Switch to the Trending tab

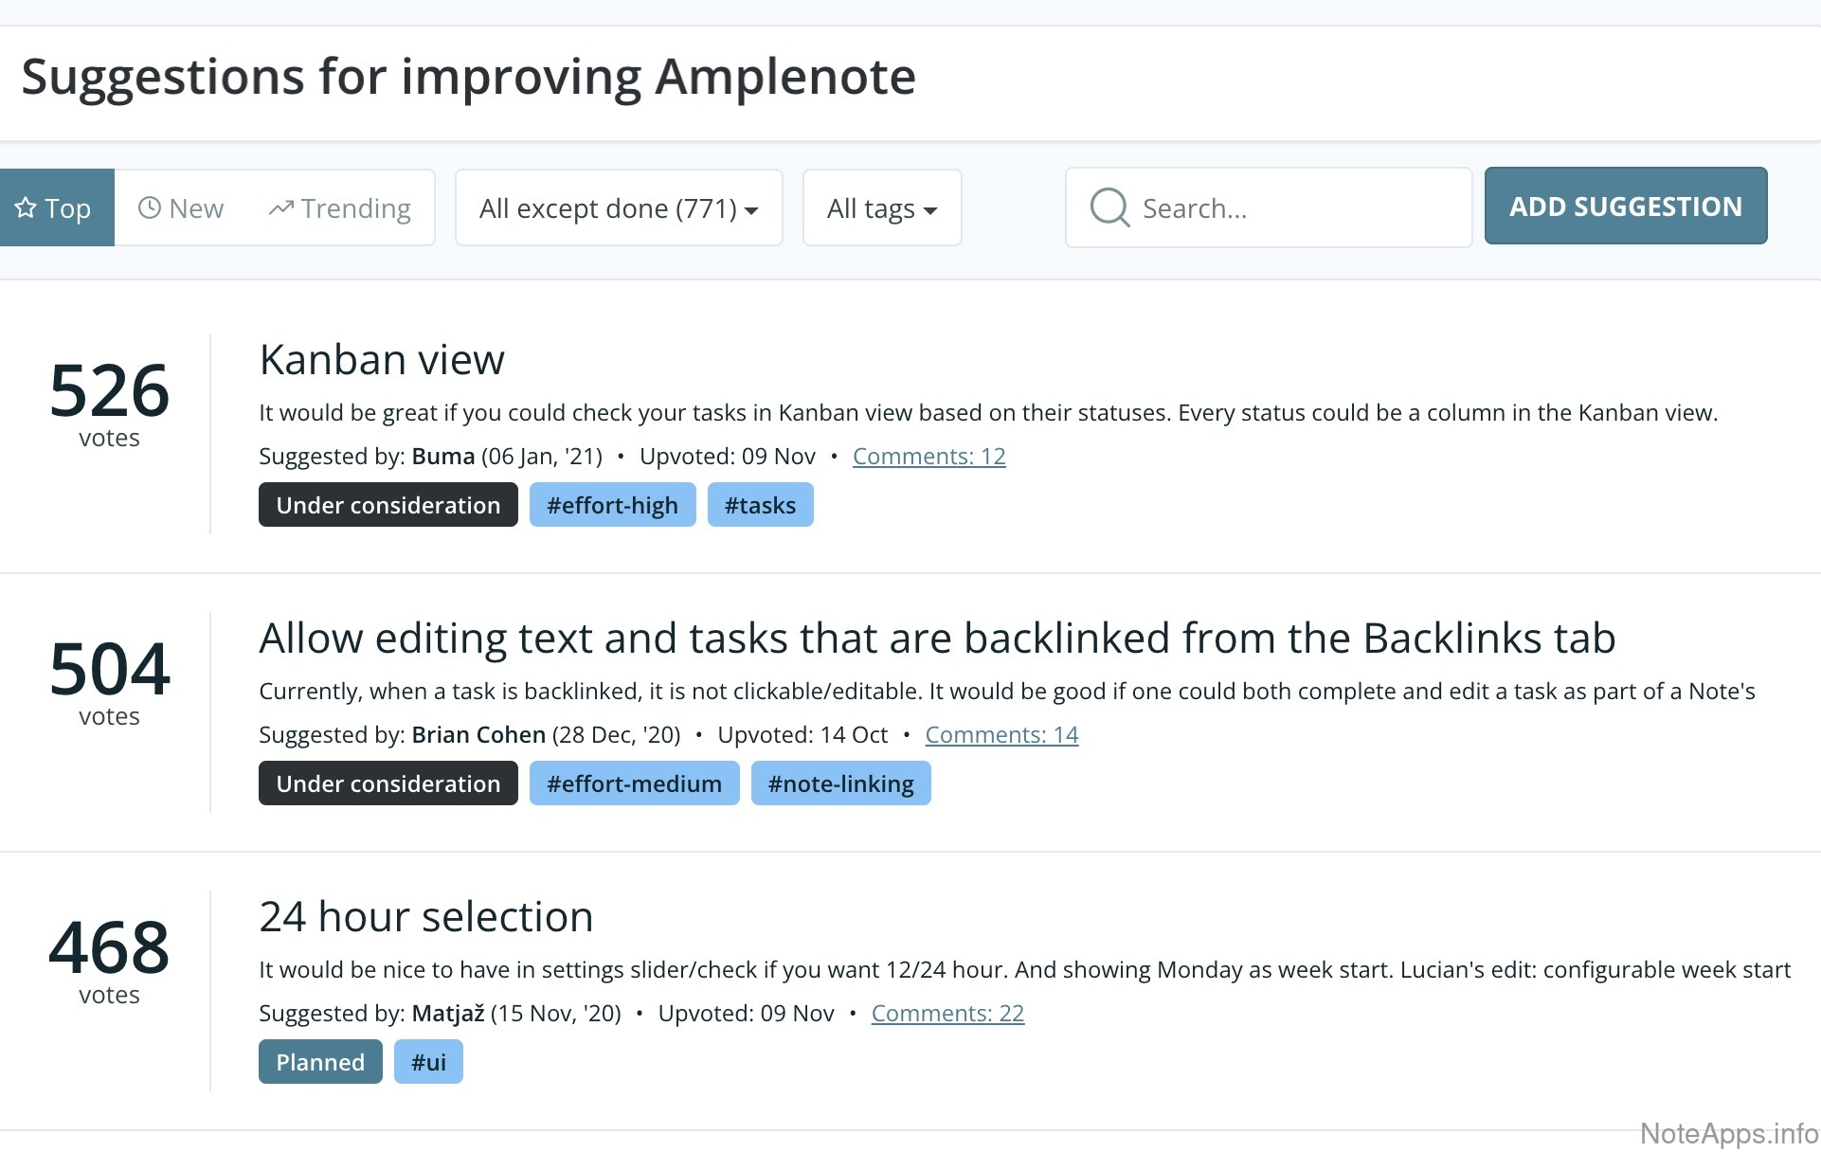click(340, 207)
